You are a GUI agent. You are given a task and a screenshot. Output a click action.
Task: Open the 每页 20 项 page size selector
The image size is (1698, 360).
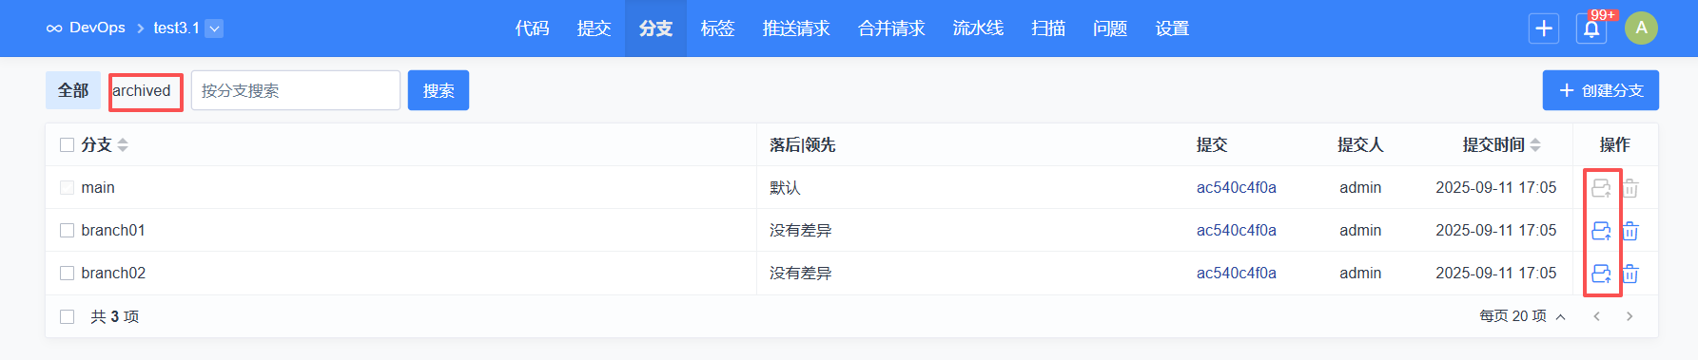point(1522,316)
